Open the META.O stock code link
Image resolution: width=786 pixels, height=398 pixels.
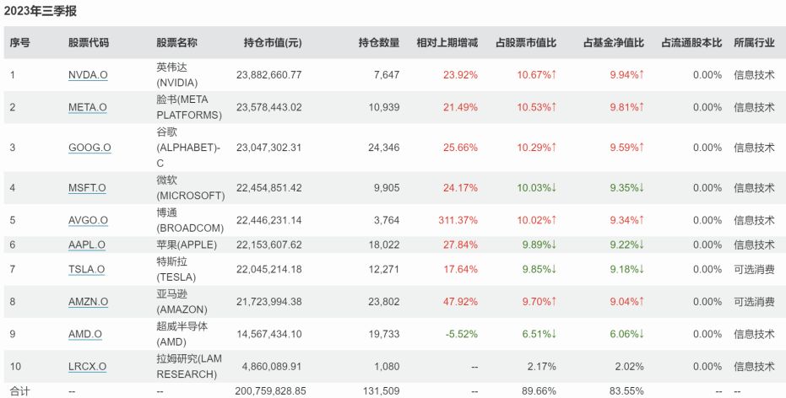point(87,108)
